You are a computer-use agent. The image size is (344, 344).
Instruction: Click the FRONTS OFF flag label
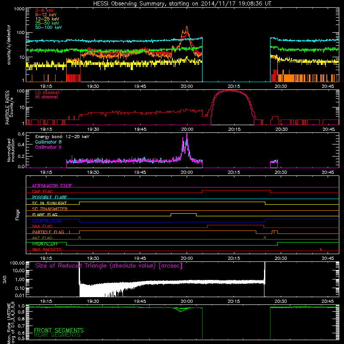(x=45, y=244)
